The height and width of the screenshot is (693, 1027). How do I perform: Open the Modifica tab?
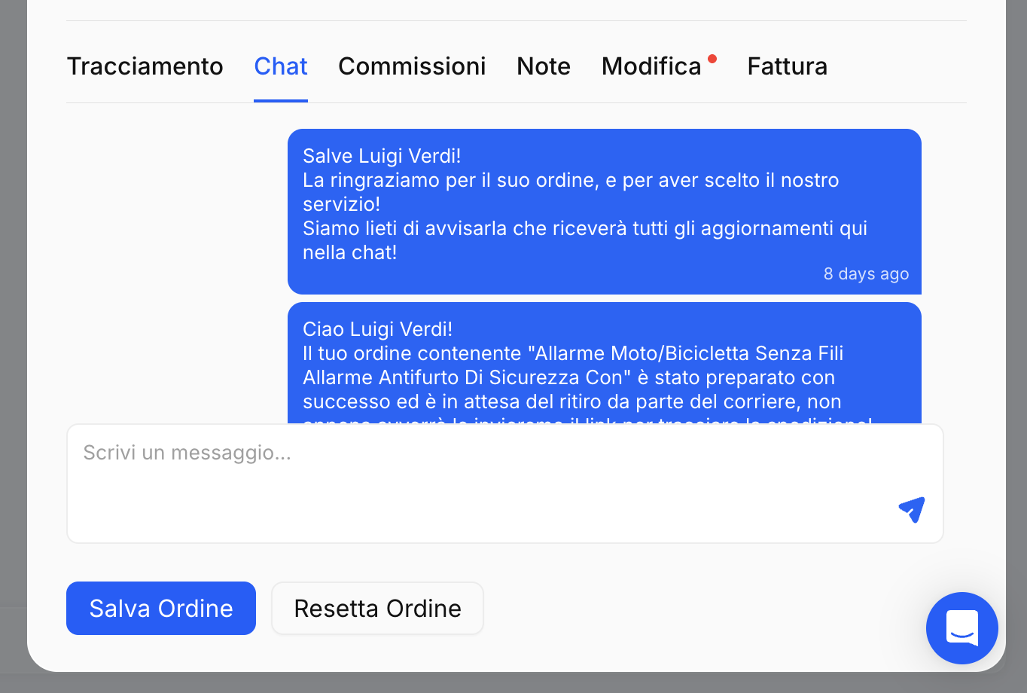pyautogui.click(x=651, y=66)
